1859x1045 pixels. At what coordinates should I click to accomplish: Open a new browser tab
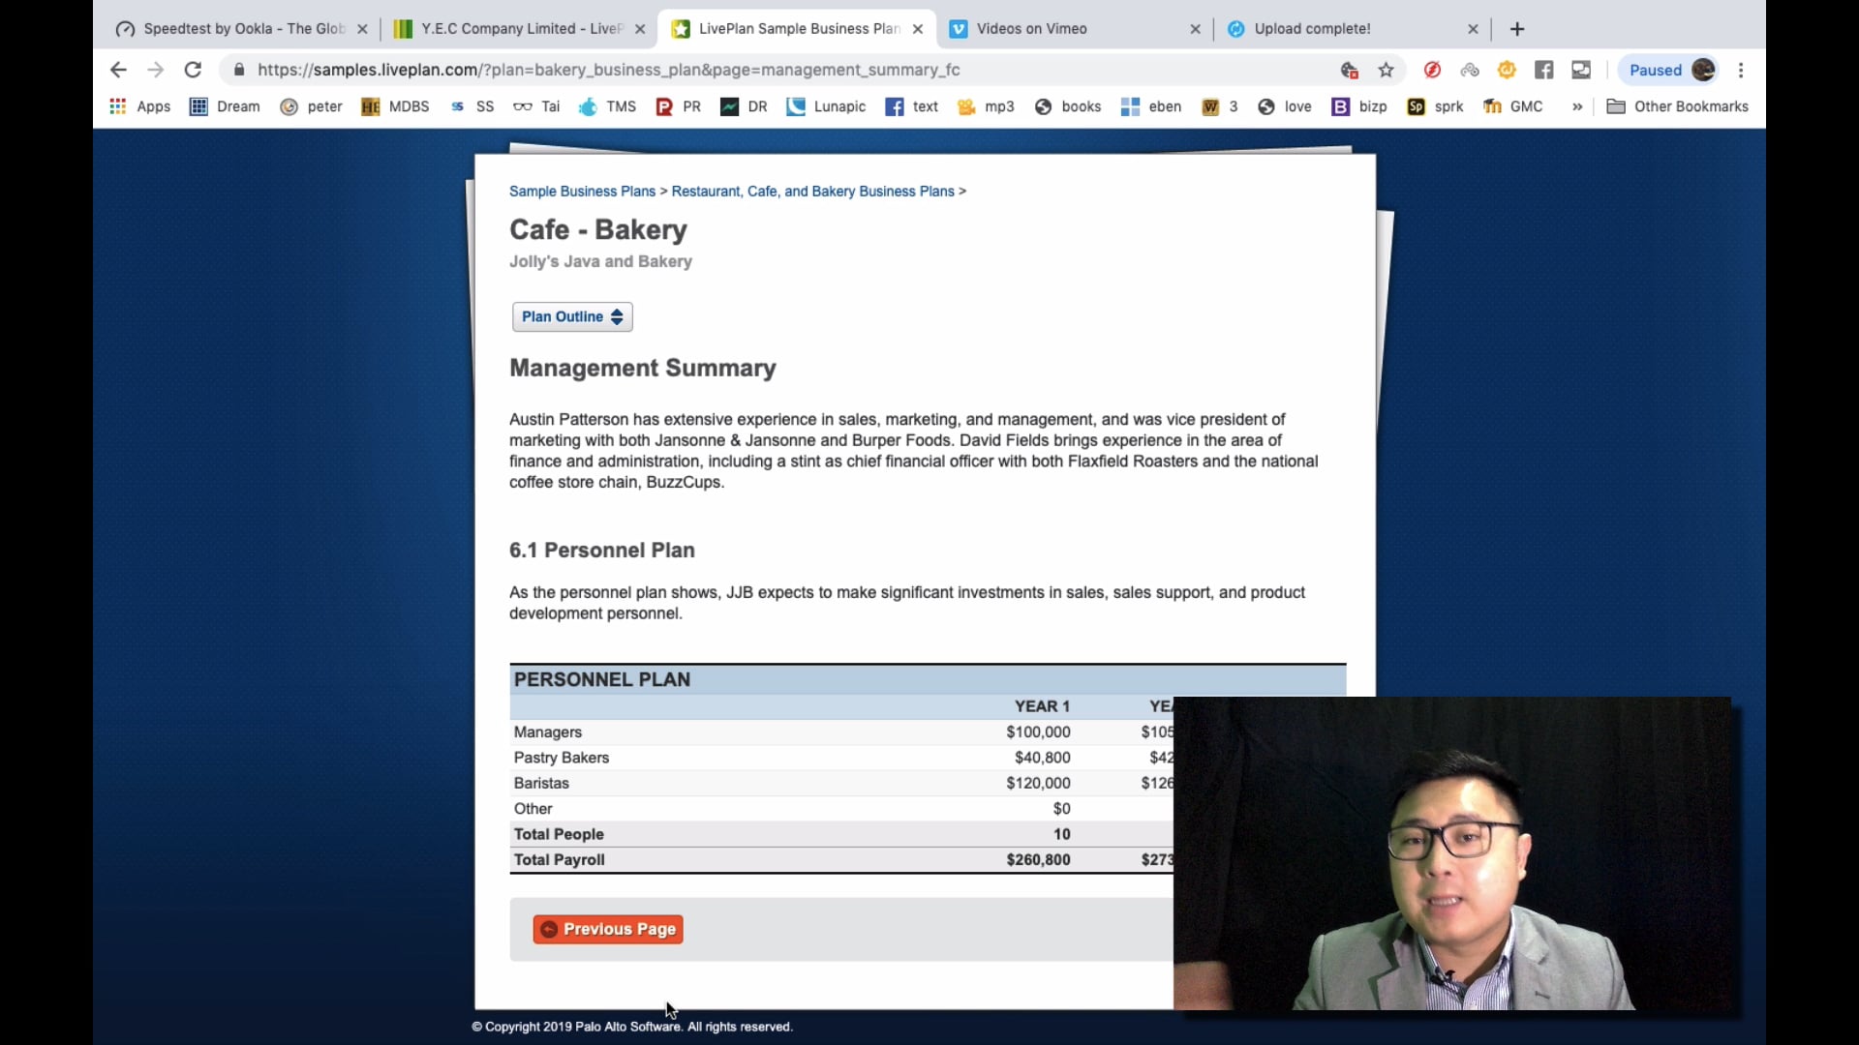click(x=1517, y=29)
